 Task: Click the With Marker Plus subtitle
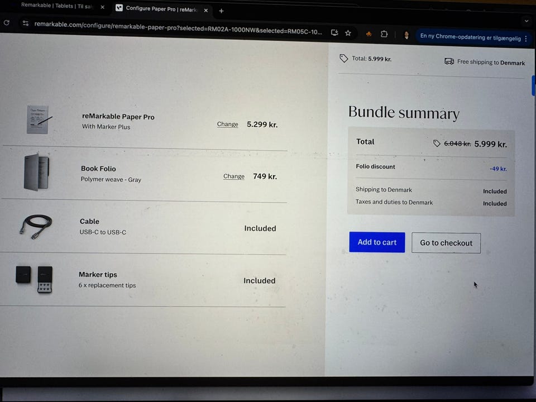tap(106, 127)
